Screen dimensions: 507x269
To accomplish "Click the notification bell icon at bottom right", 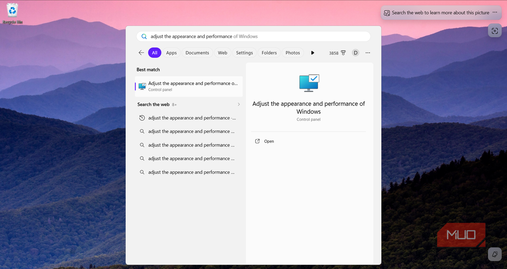I will [495, 254].
